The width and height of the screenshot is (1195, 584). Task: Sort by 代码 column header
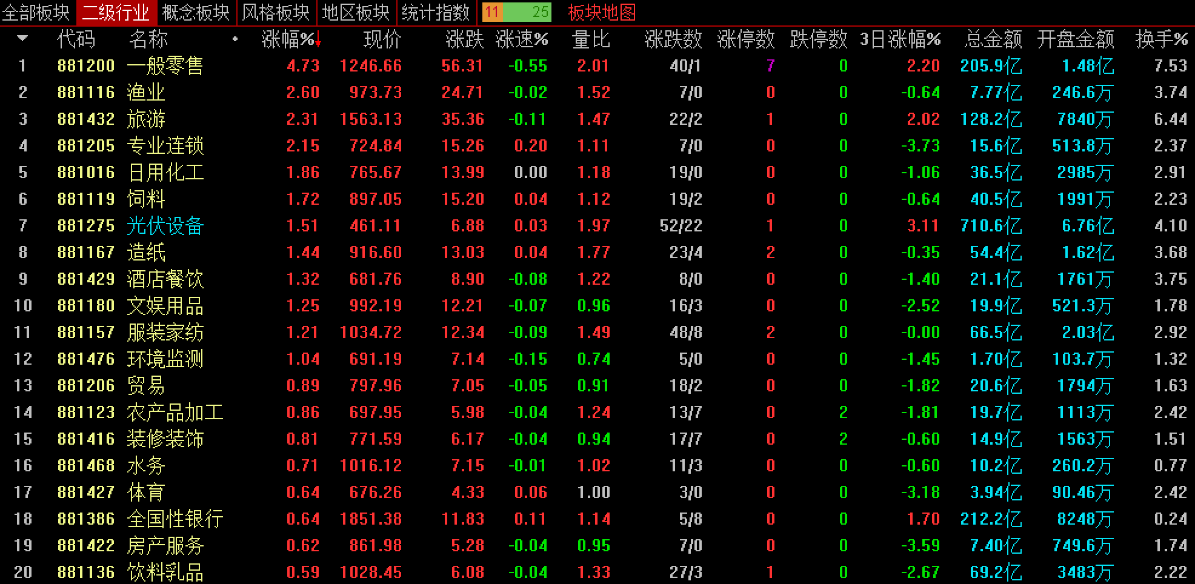pos(76,39)
